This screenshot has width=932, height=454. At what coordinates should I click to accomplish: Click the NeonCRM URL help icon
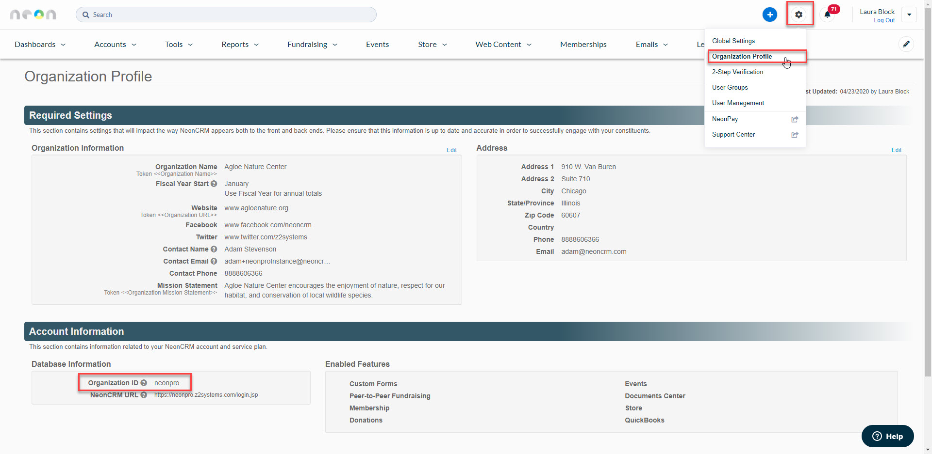[144, 395]
